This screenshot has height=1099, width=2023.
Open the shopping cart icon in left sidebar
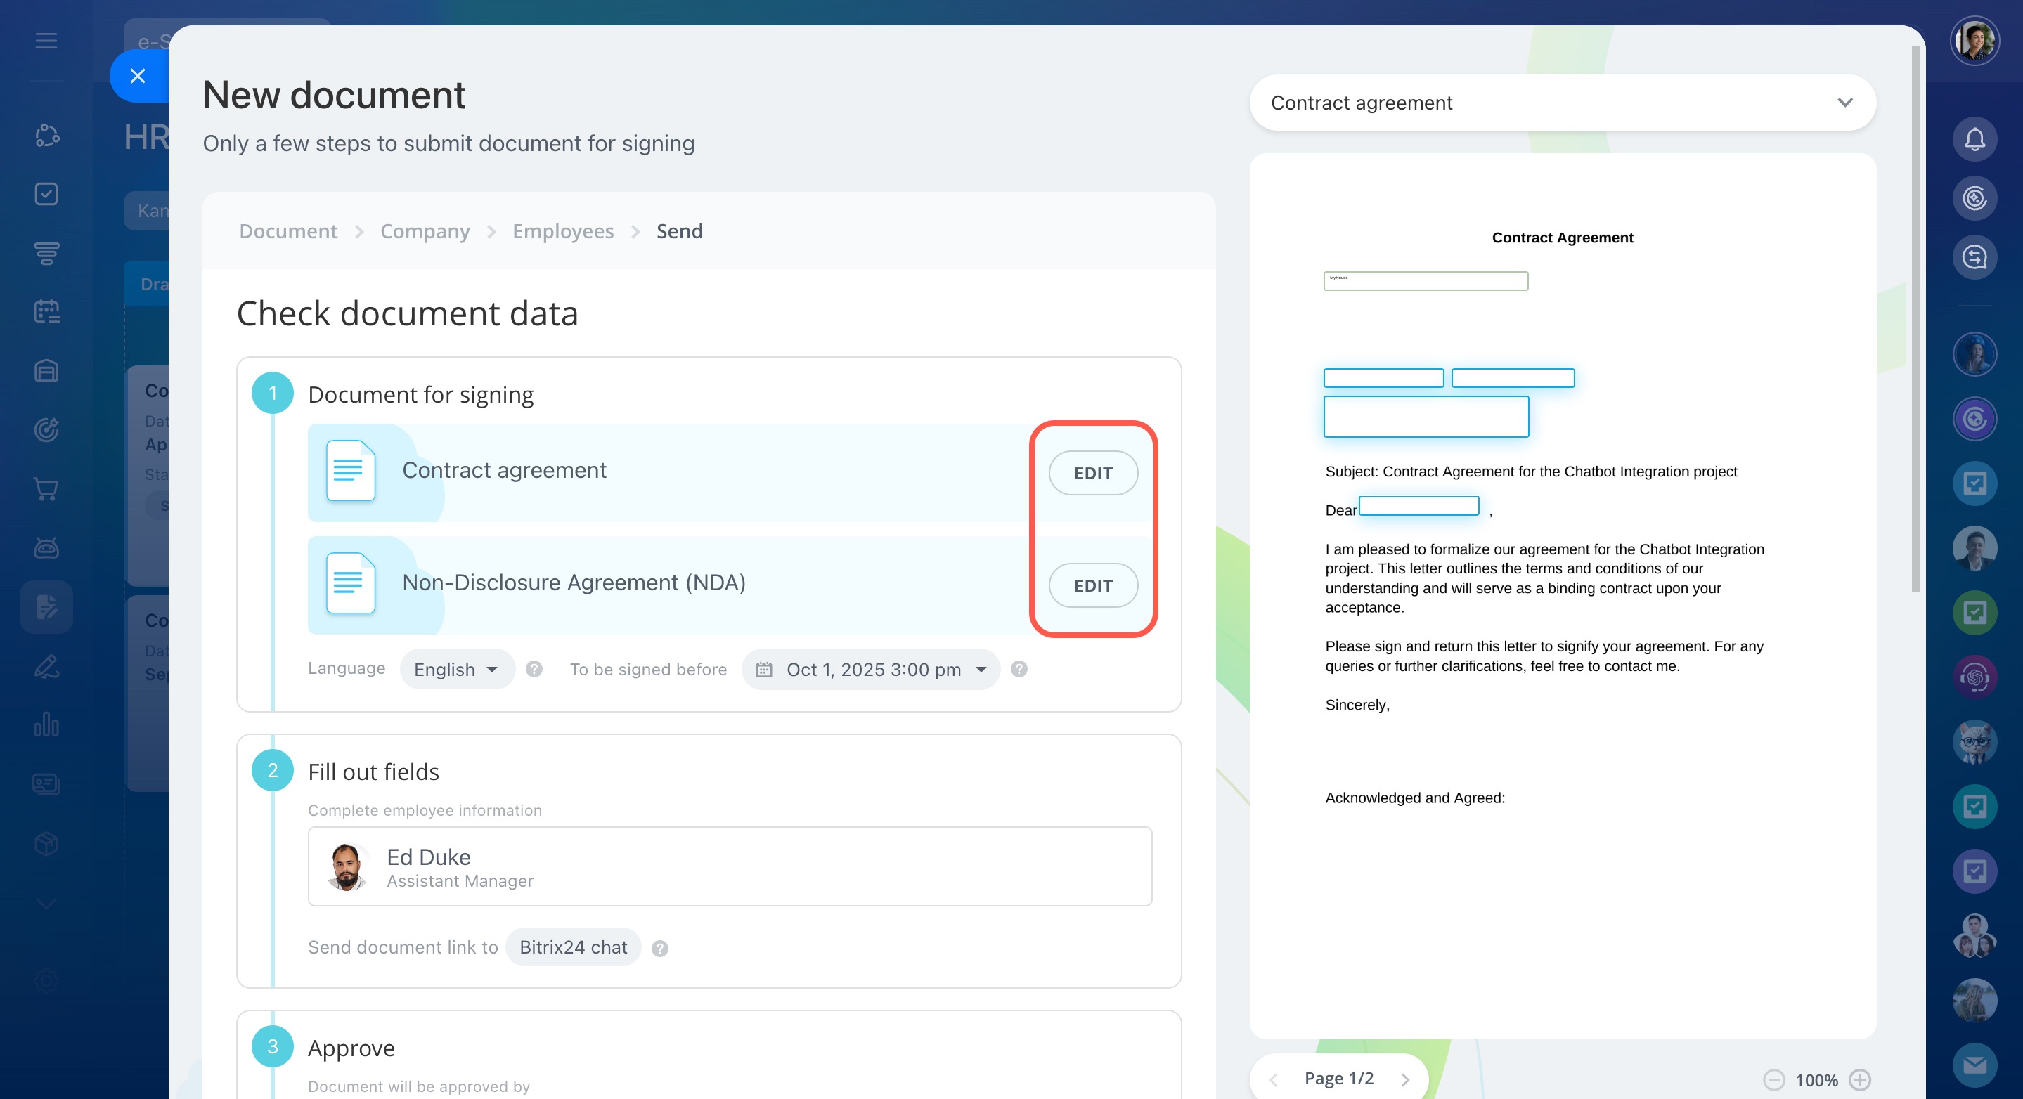(x=46, y=489)
